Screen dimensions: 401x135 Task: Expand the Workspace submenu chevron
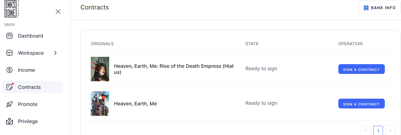(x=55, y=53)
